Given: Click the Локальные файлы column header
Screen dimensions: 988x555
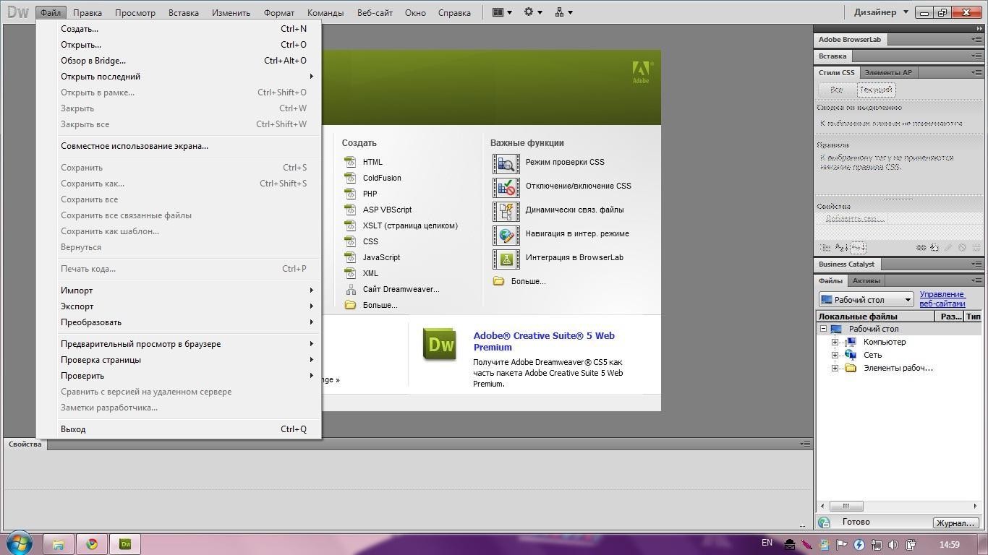Looking at the screenshot, I should pos(876,317).
